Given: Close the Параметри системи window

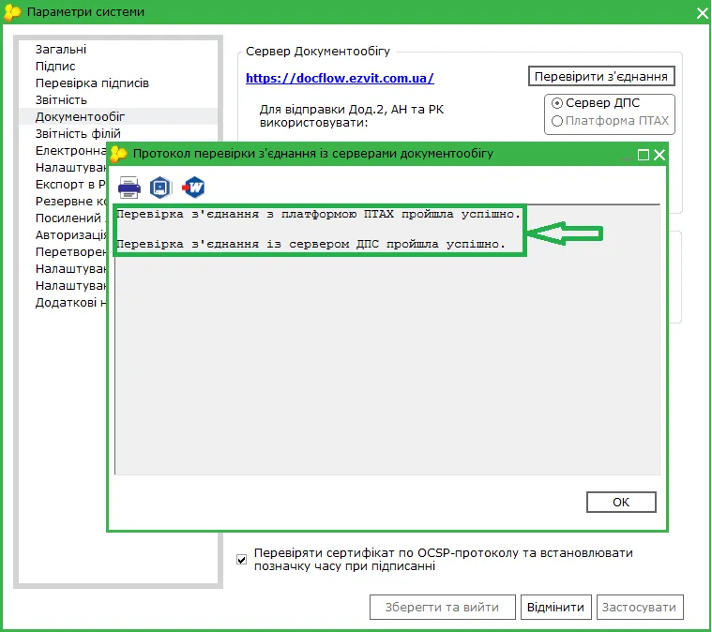Looking at the screenshot, I should pyautogui.click(x=702, y=13).
